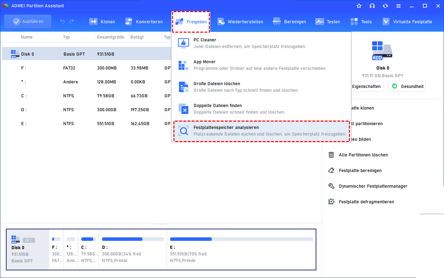Click the circular-arrows refresh icon in title bar

pos(385,6)
